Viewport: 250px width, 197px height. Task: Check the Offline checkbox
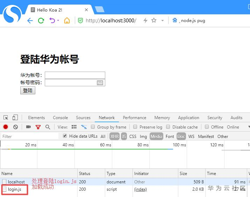tap(207, 126)
